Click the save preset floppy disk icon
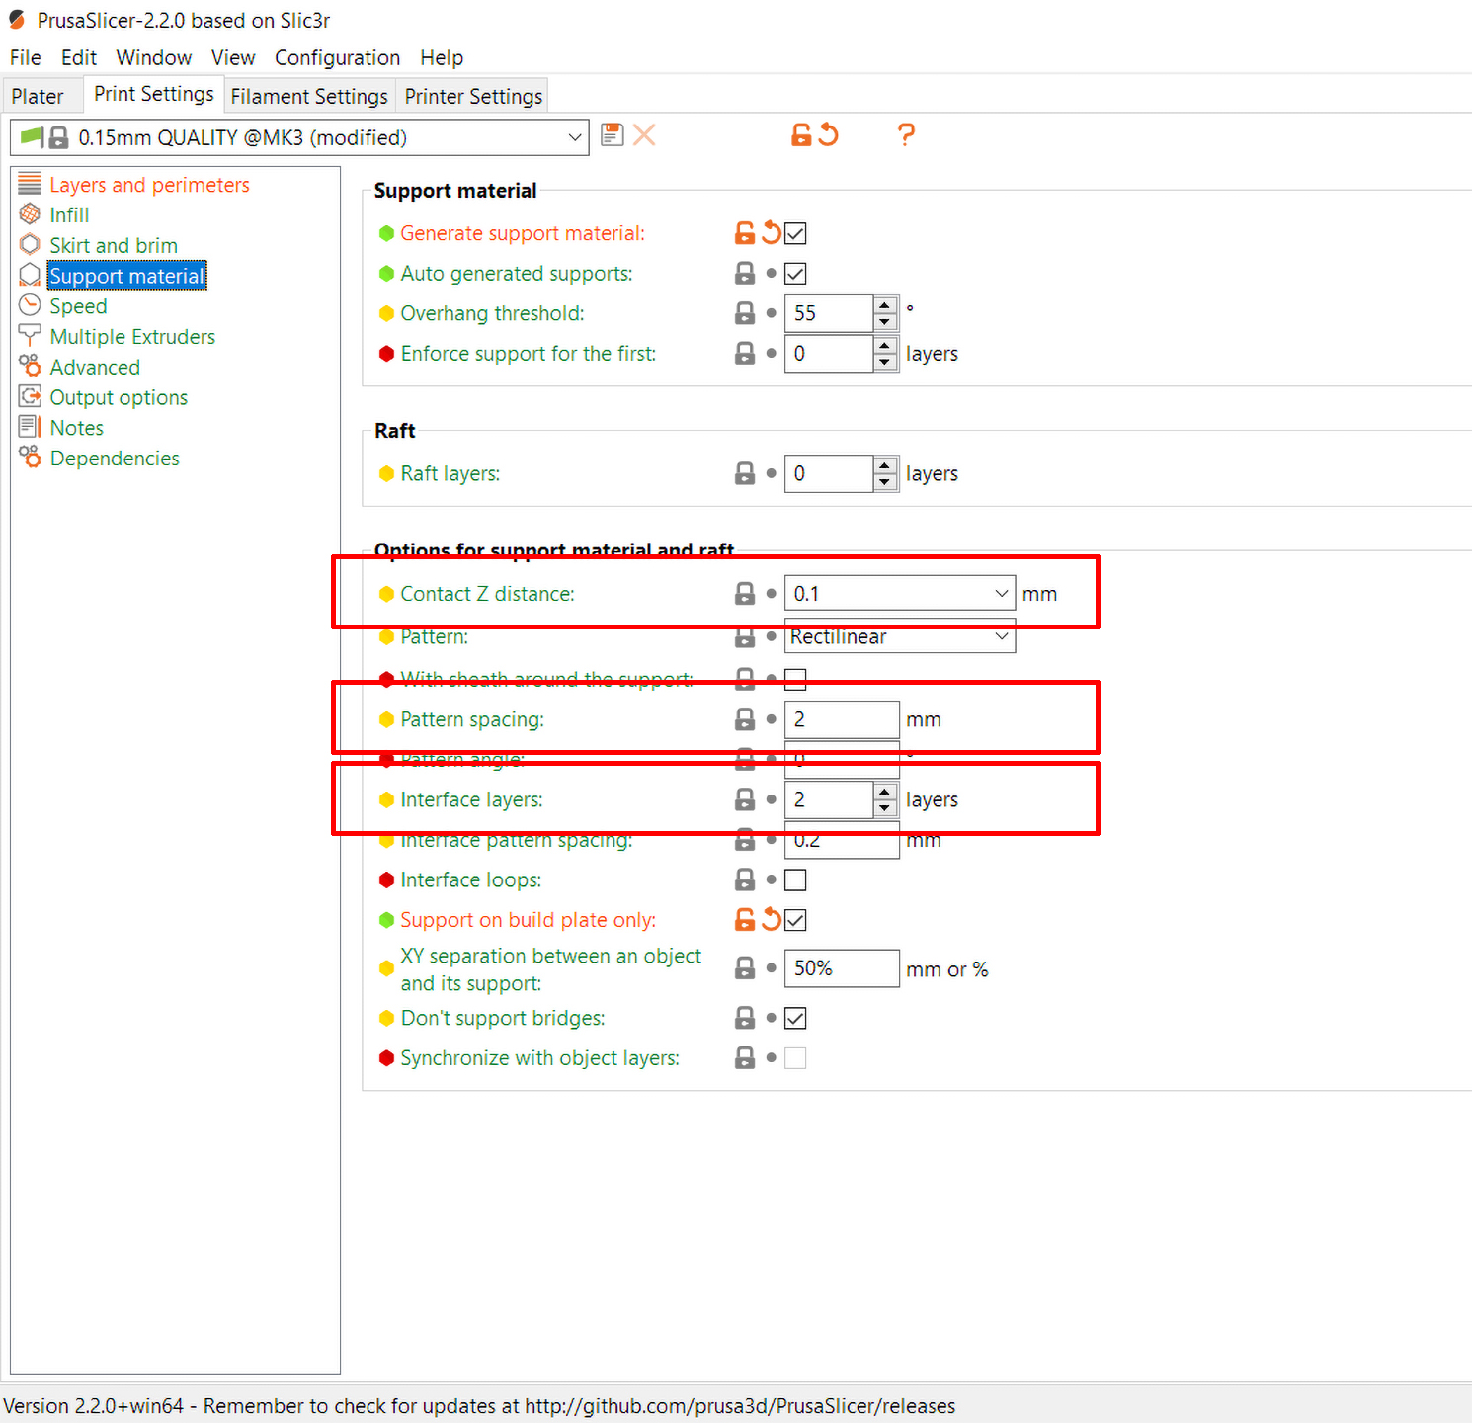This screenshot has width=1472, height=1423. pyautogui.click(x=613, y=134)
